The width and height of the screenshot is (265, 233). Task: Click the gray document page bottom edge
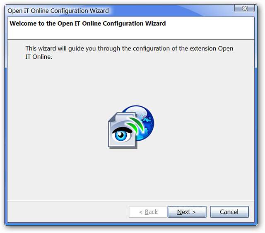[123, 147]
